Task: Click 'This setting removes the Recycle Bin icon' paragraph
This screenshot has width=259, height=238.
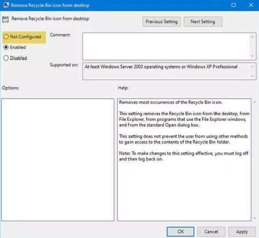Action: [184, 119]
